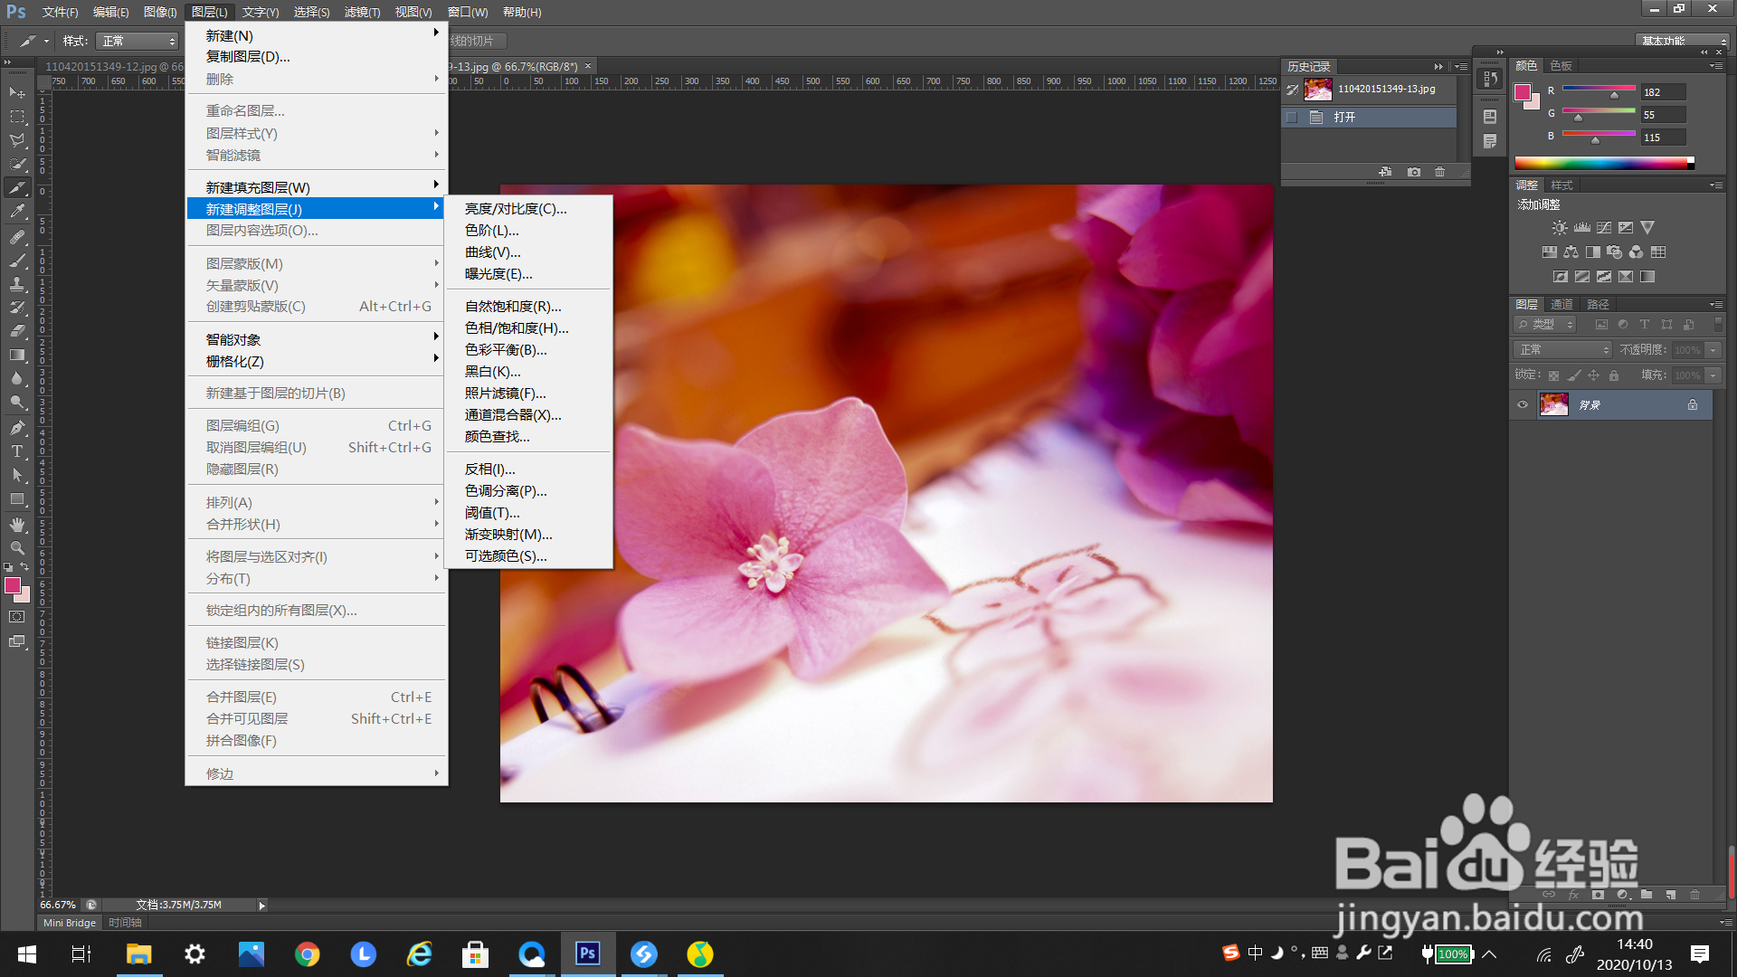Add a Color Balance adjustment (scales icon)
This screenshot has height=977, width=1737.
pyautogui.click(x=1571, y=252)
